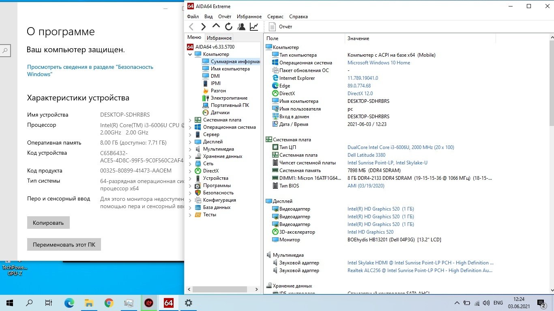Viewport: 554px width, 311px height.
Task: Open the DirectX 12.0 value link
Action: 360,94
